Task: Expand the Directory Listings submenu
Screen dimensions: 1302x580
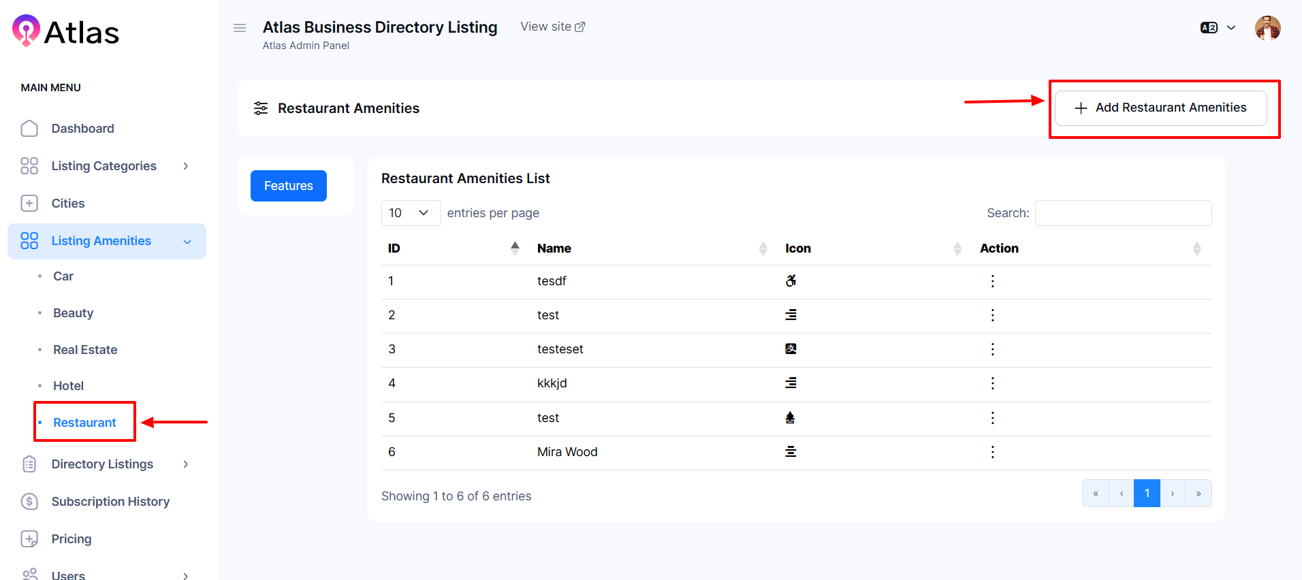Action: tap(185, 464)
